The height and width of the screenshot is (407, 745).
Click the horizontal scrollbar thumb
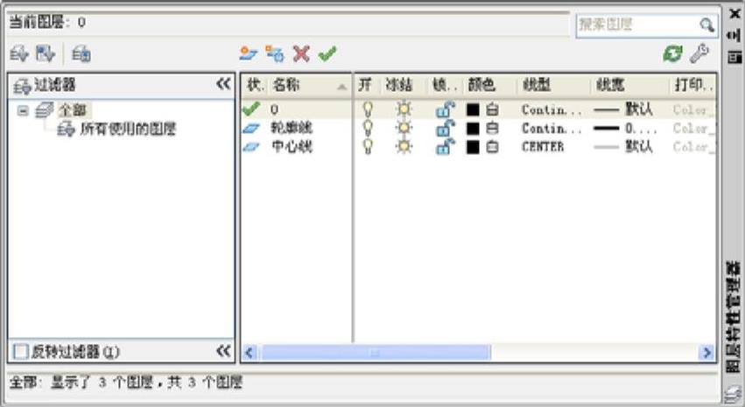[376, 353]
